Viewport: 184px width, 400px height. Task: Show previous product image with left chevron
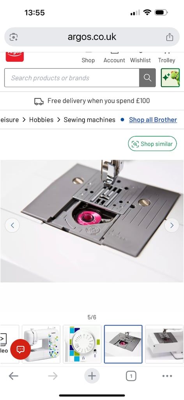pyautogui.click(x=12, y=225)
